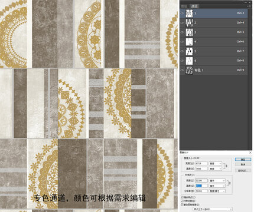Viewport: 254px width, 212px height.
Task: Switch to the Layers tab
Action: (184, 6)
